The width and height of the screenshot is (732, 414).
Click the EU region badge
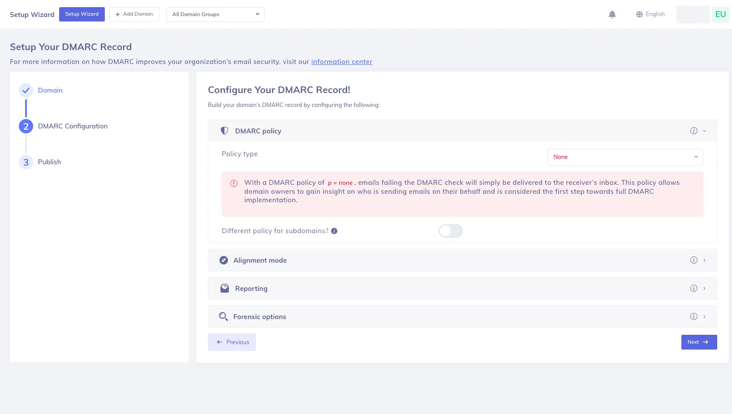click(720, 14)
